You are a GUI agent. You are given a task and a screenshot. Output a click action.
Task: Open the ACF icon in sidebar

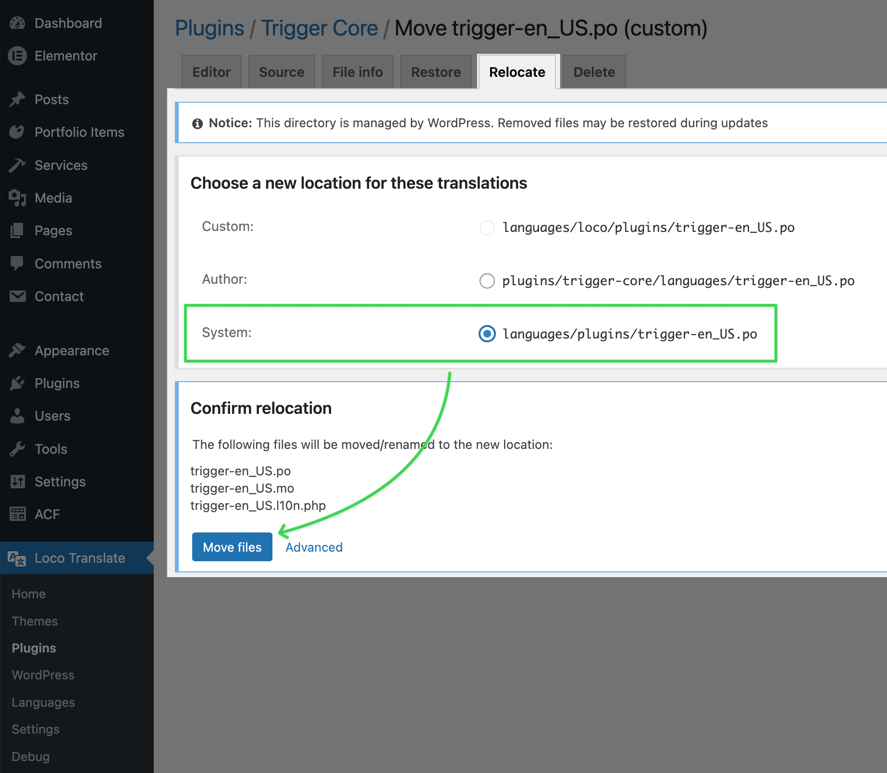click(x=17, y=514)
